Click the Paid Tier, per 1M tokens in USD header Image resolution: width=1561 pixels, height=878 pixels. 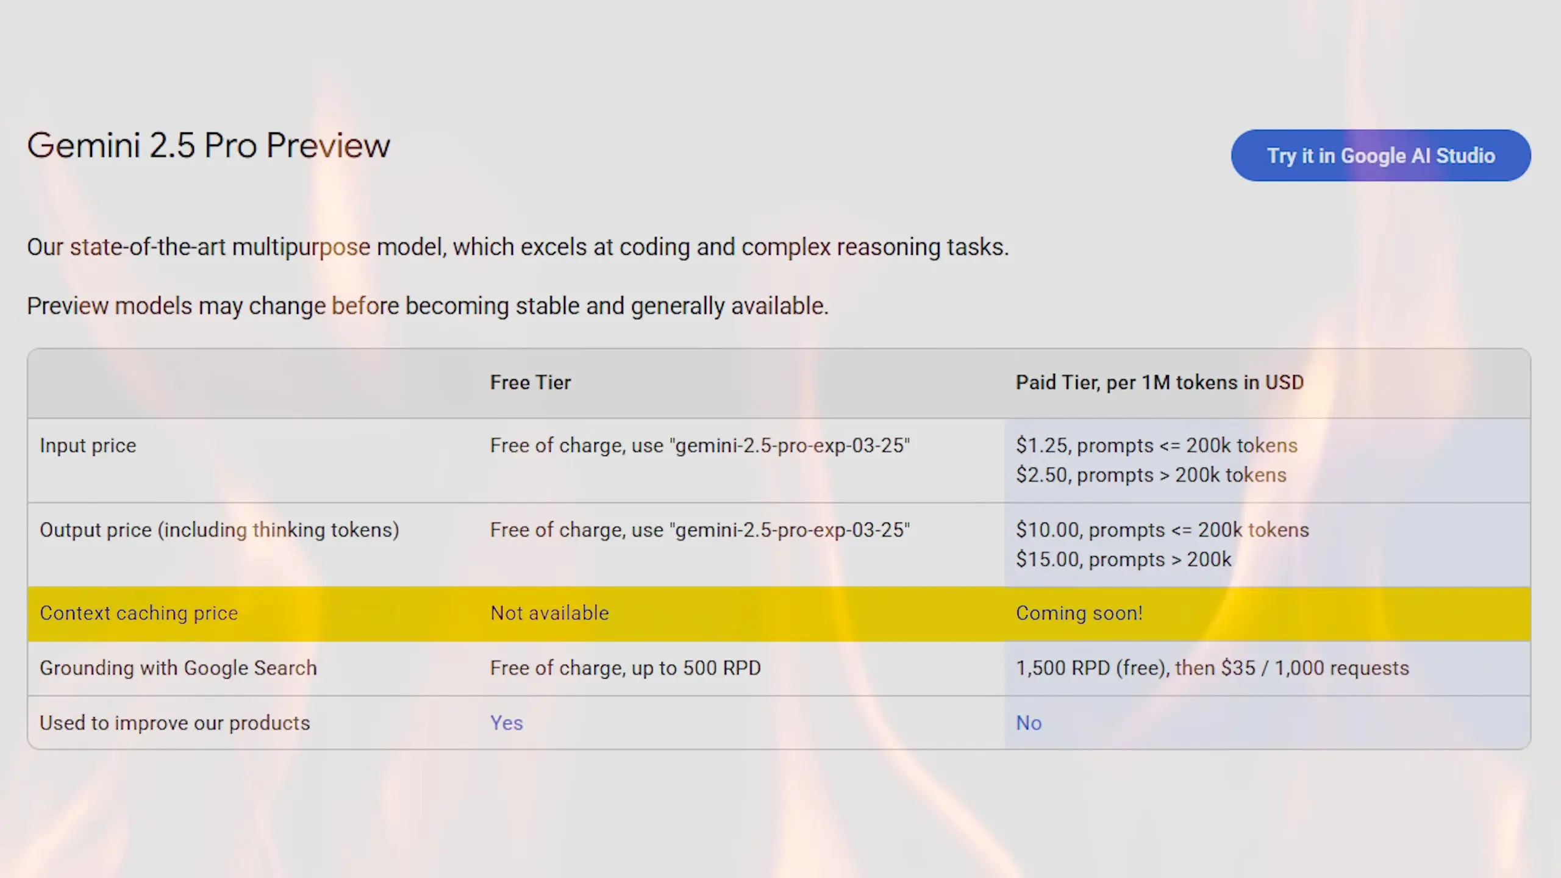coord(1160,382)
